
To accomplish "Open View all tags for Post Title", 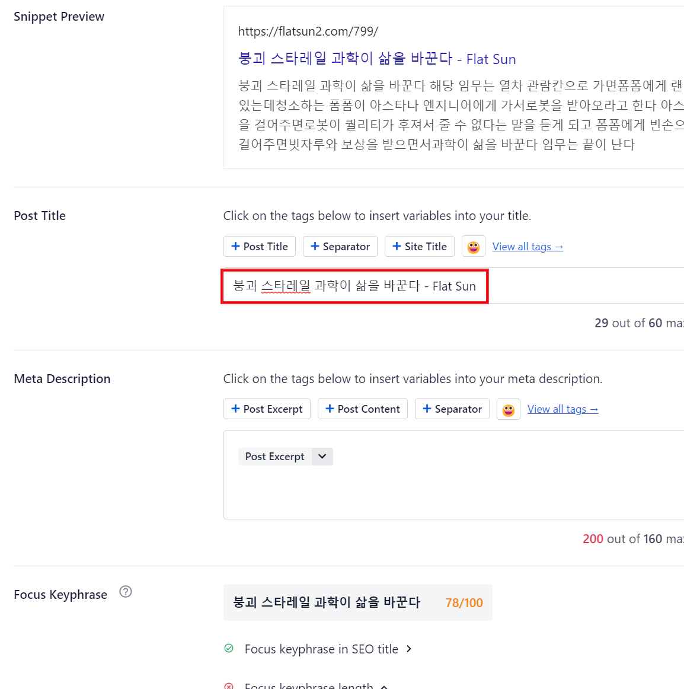I will 528,247.
